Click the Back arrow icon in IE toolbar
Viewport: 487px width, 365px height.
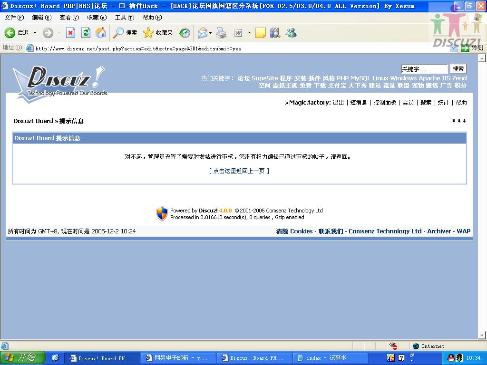tap(10, 33)
